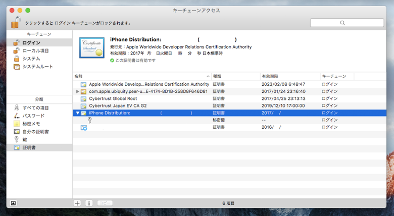The width and height of the screenshot is (394, 216).
Task: Click the 秘密鍵 type cell
Action: [219, 120]
